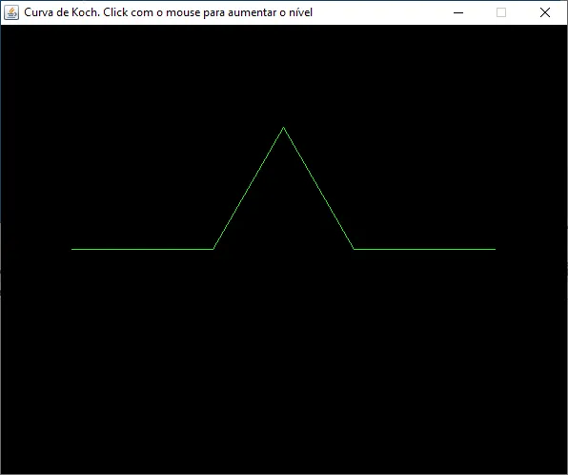Screen dimensions: 568x475
Task: Click the disabled maximize button
Action: point(501,12)
